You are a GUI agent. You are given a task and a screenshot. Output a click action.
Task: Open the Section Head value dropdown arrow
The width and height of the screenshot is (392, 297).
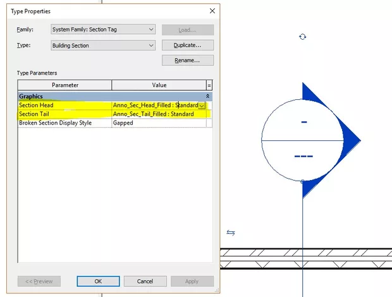(202, 106)
